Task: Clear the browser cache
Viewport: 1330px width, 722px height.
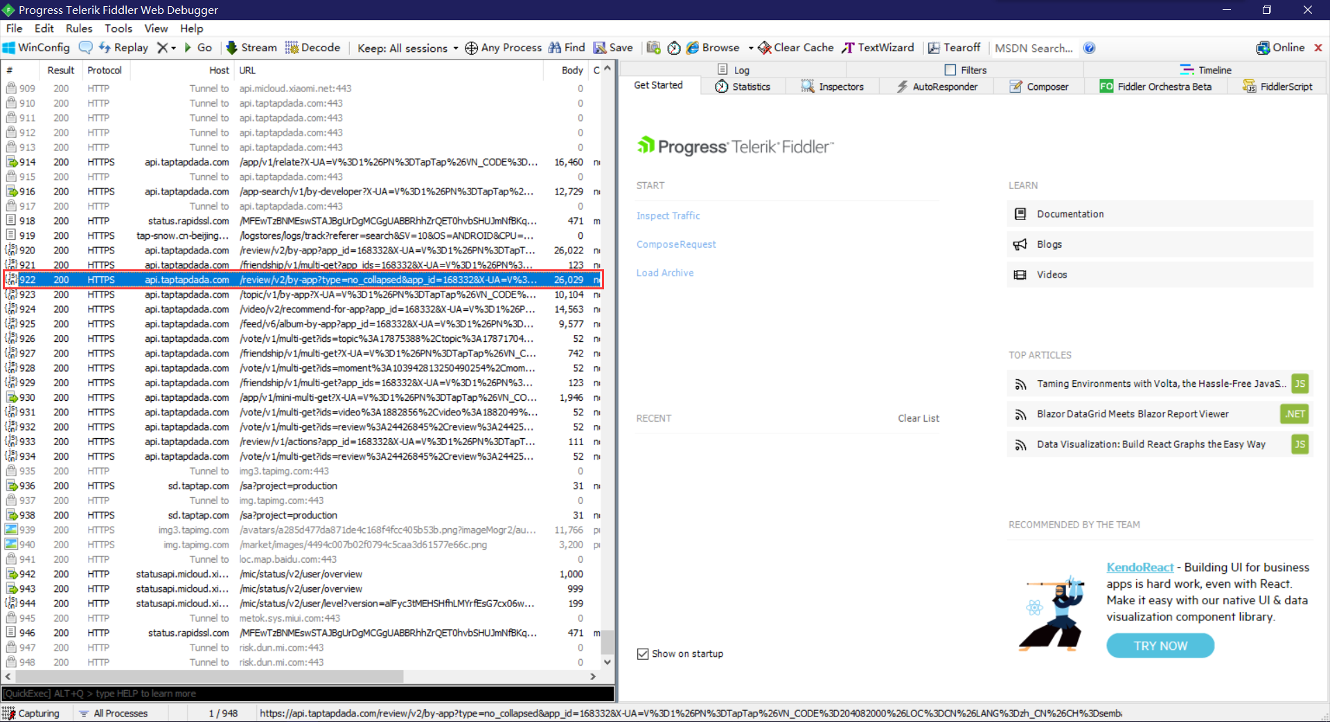Action: [x=796, y=48]
